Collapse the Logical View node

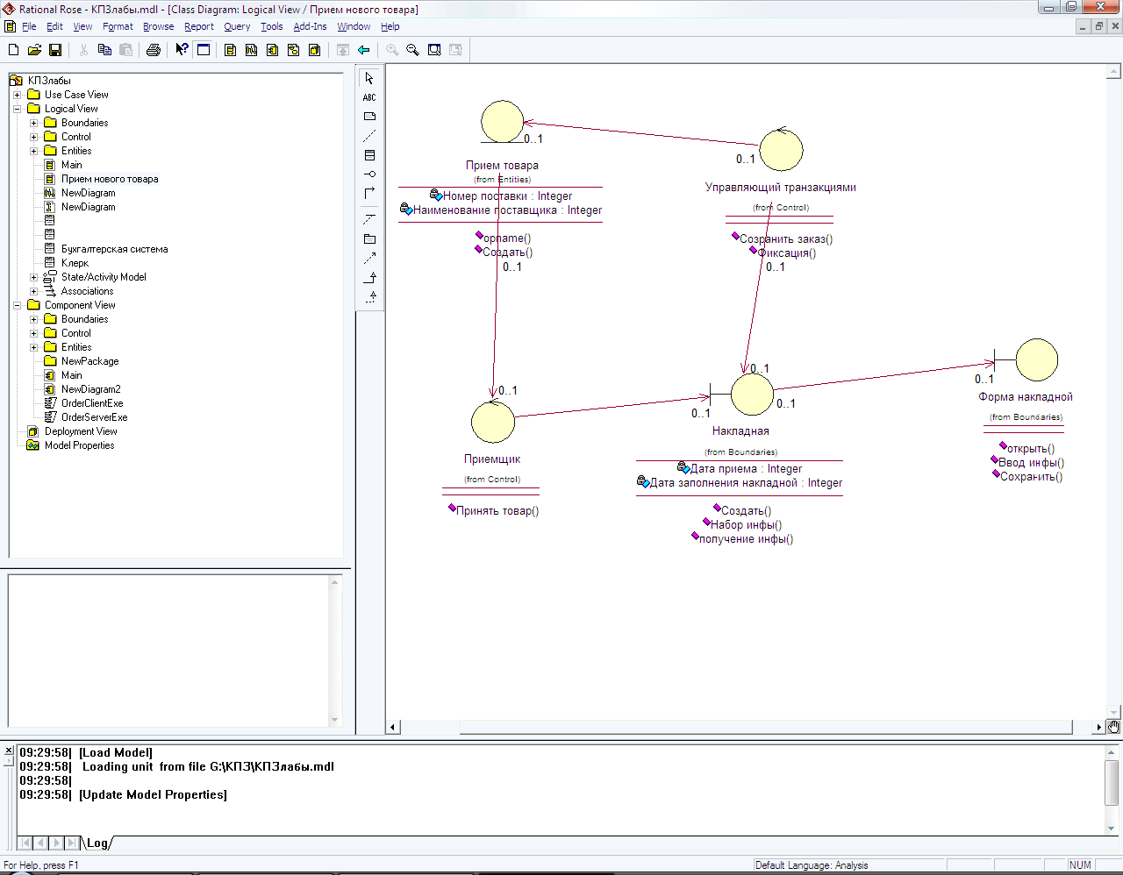(17, 109)
